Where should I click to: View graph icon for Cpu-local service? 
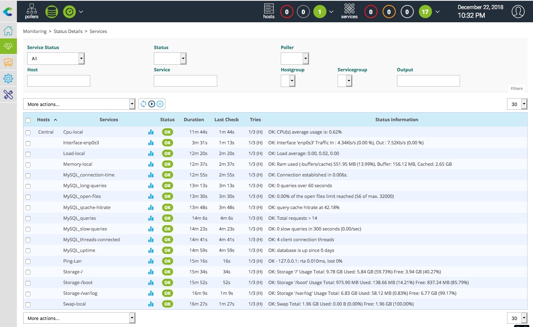pyautogui.click(x=150, y=132)
